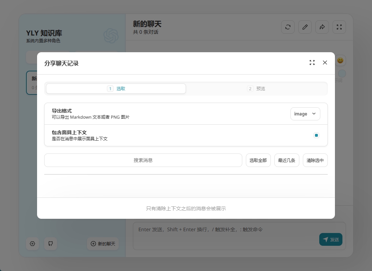This screenshot has width=372, height=271.
Task: Click the 清除选中 button
Action: 315,160
